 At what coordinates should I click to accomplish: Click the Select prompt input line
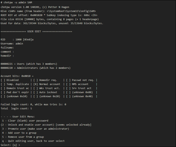[10, 145]
